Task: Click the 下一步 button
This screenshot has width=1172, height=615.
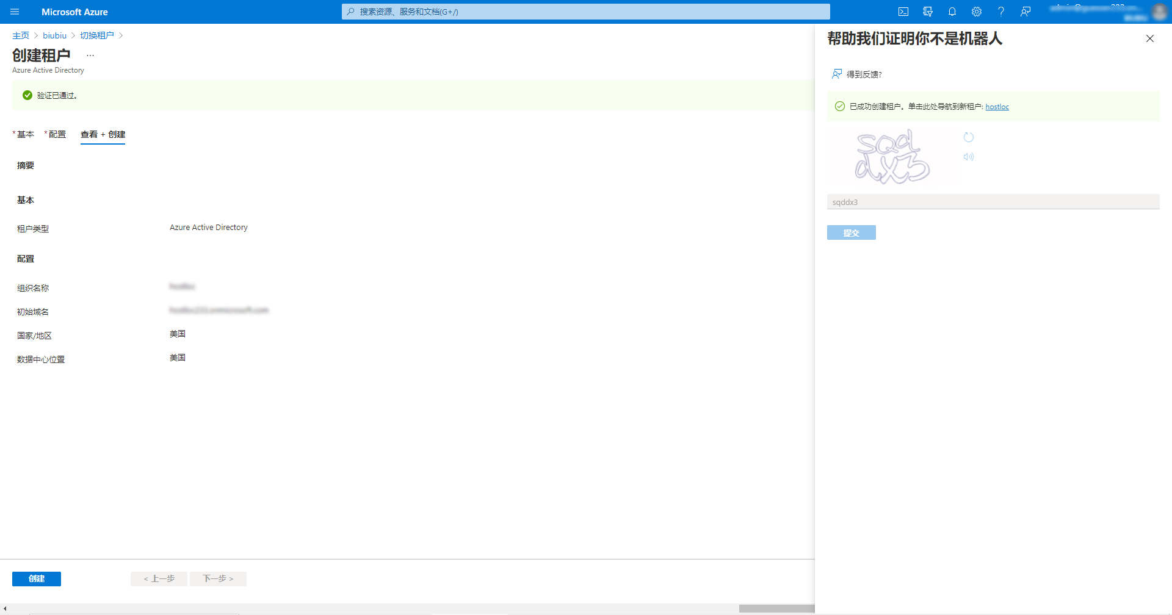Action: coord(218,578)
